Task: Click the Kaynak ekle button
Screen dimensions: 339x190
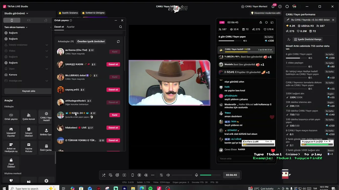Action: tap(29, 91)
